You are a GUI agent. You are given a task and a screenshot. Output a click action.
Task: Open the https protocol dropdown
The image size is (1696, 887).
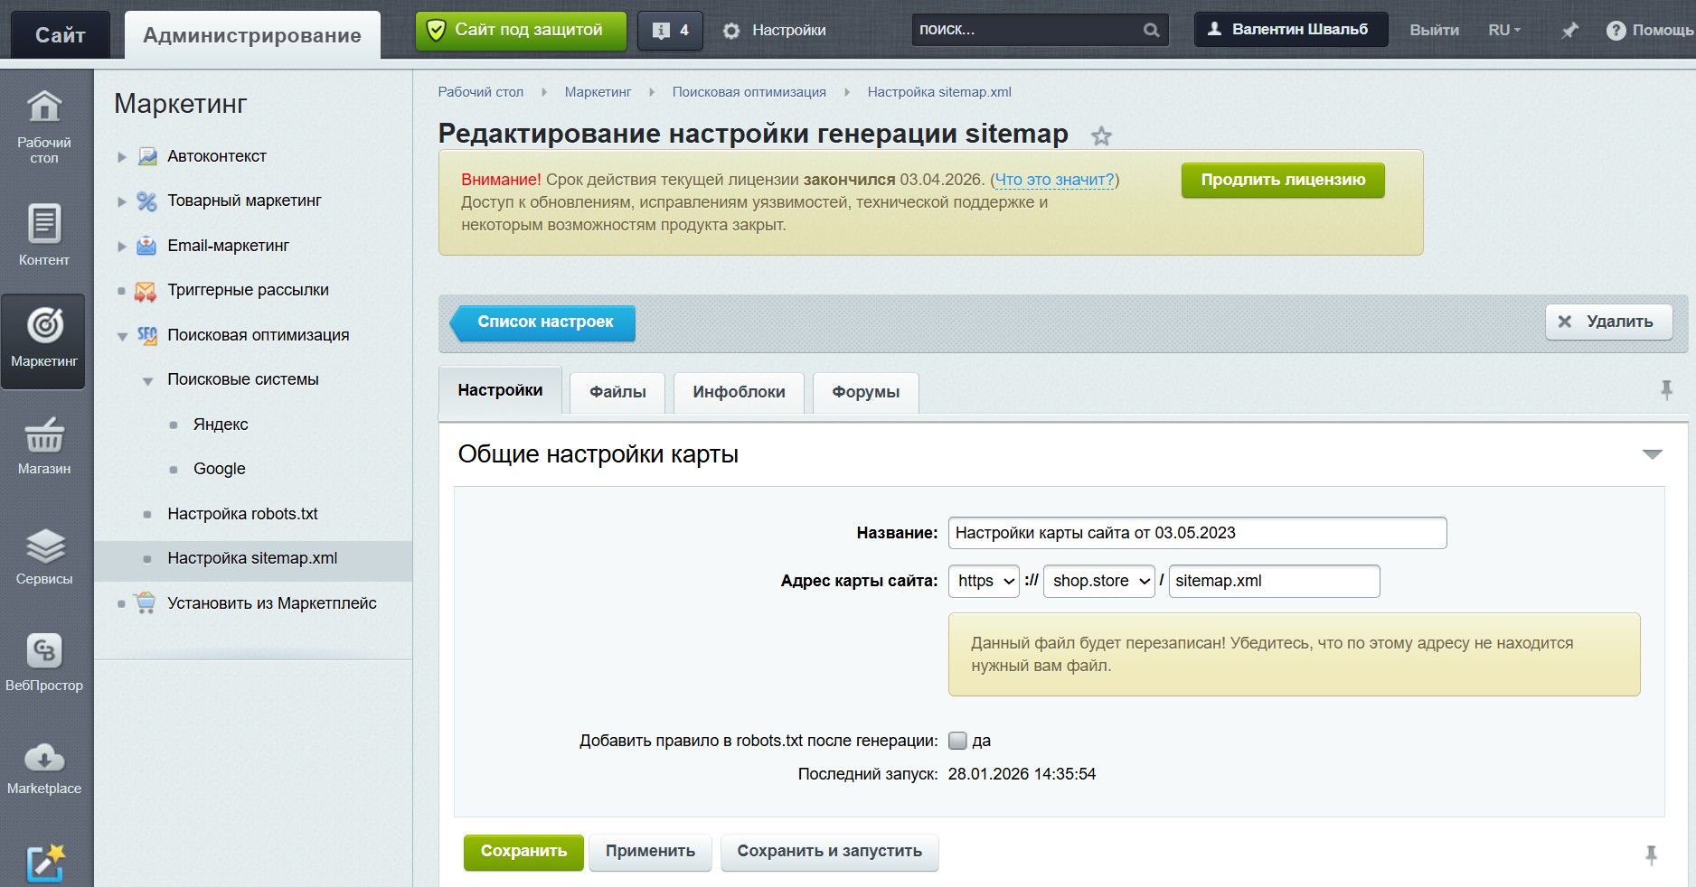click(x=985, y=581)
